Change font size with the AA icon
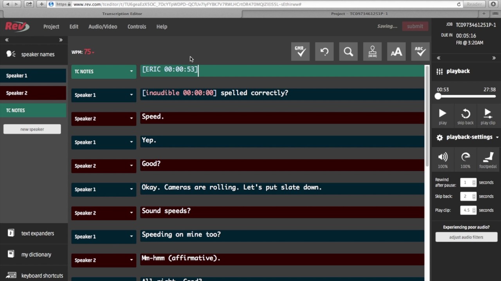 [x=396, y=52]
